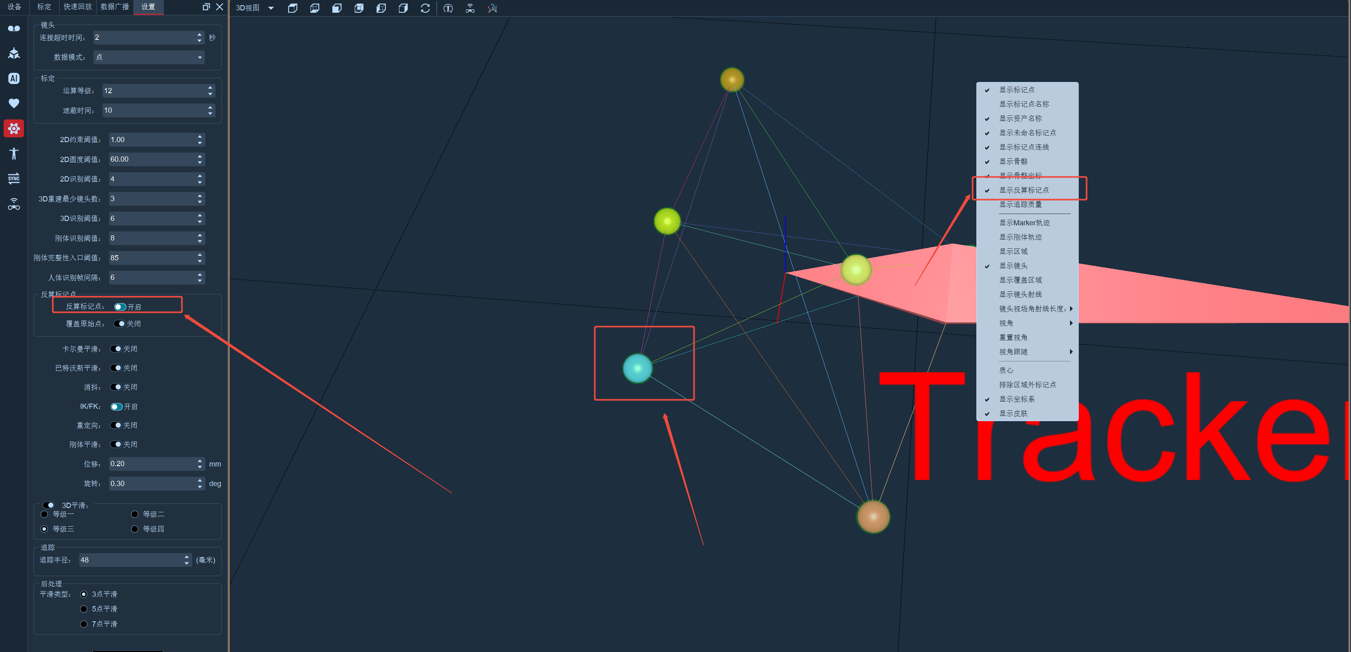Click the heart icon in the sidebar
The image size is (1351, 652).
(x=14, y=103)
